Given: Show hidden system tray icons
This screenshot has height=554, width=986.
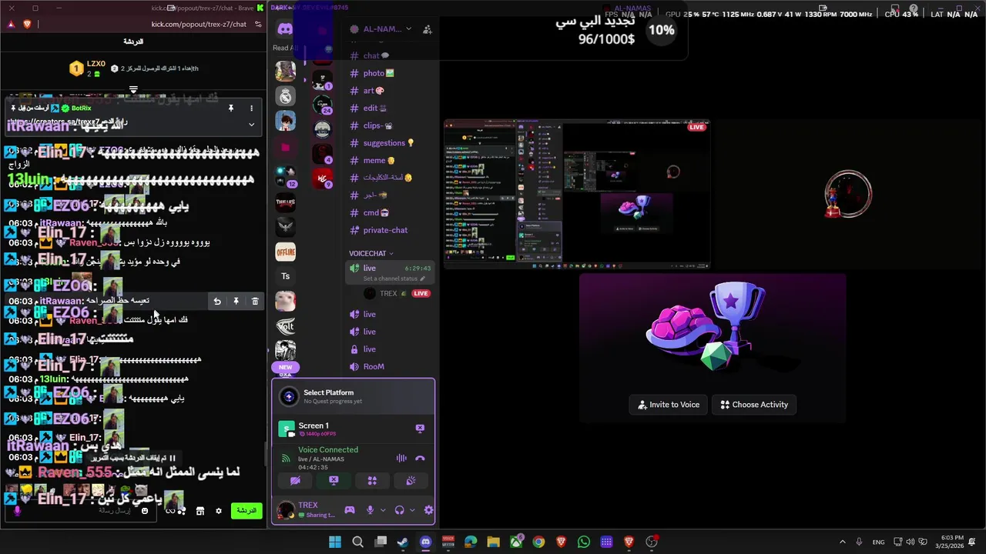Looking at the screenshot, I should coord(842,542).
